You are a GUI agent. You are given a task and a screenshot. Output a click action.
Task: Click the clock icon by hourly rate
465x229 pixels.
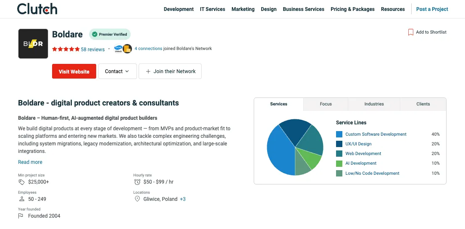click(x=137, y=182)
